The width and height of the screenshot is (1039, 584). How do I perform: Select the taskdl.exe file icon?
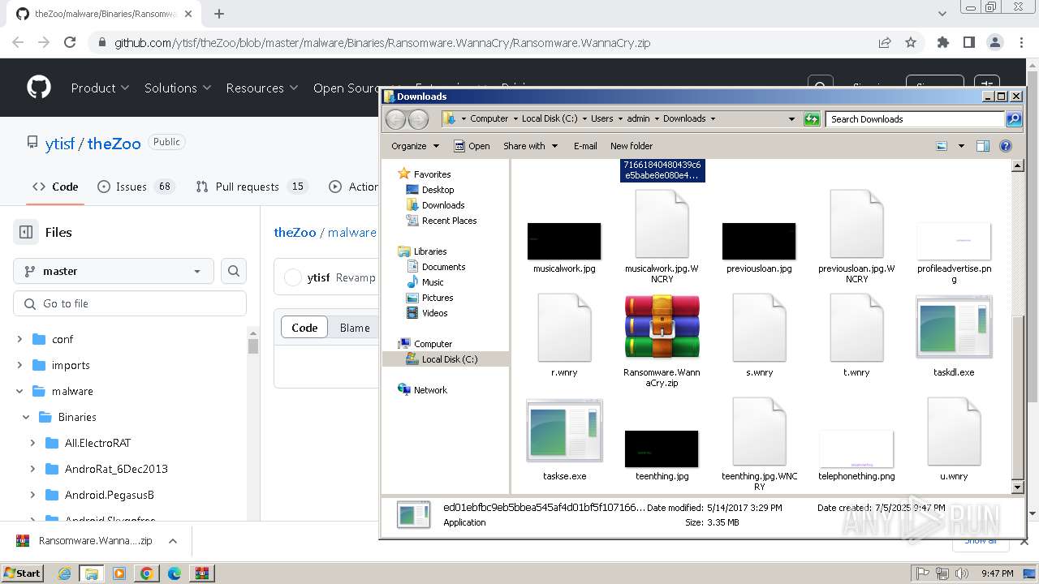[x=954, y=326]
